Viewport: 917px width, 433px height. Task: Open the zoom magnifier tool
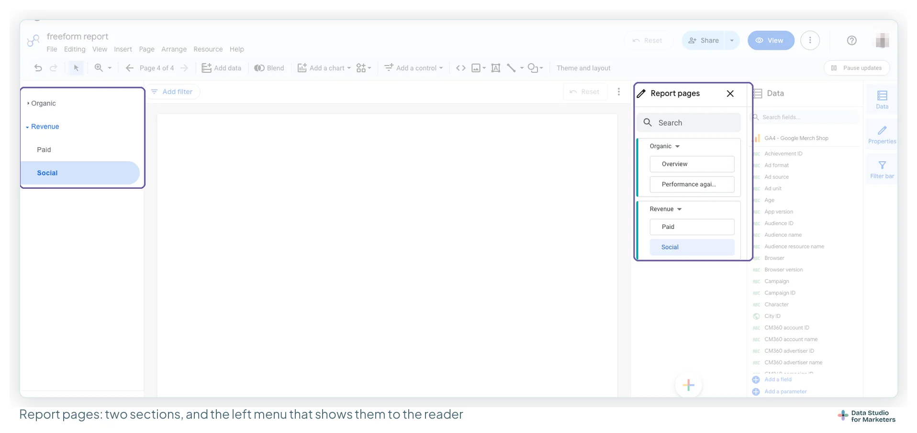[x=99, y=68]
